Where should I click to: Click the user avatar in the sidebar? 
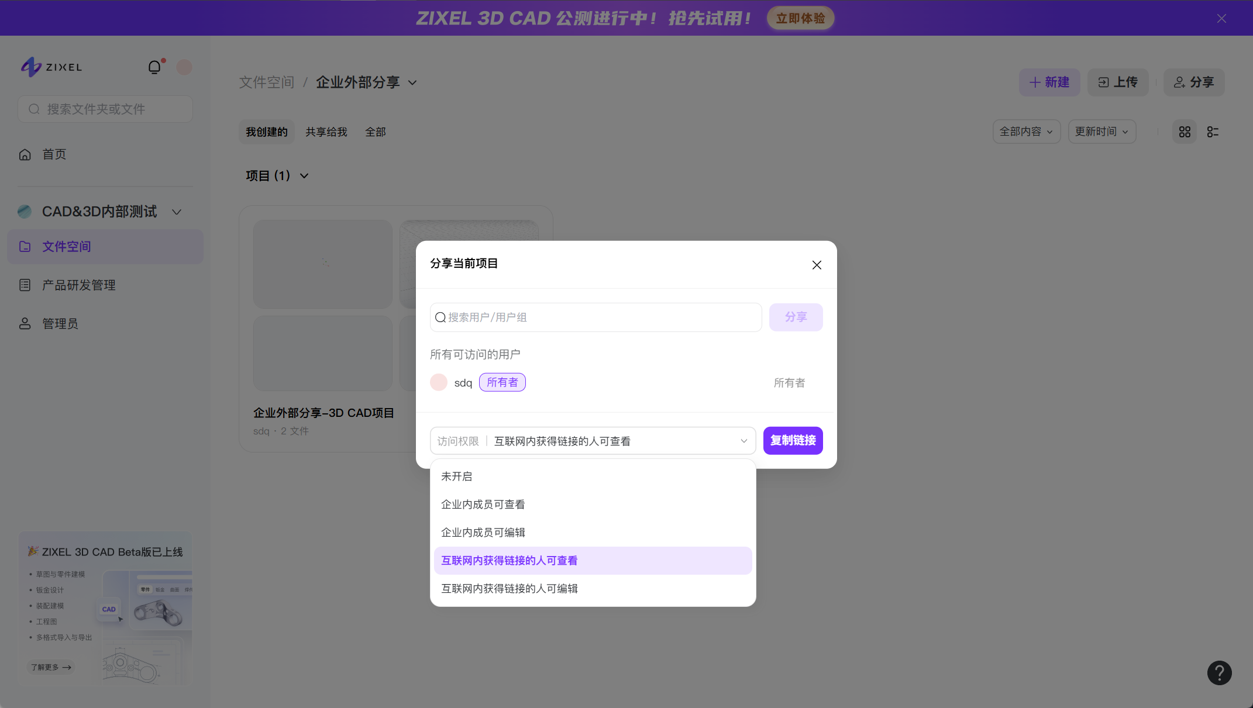click(x=184, y=67)
